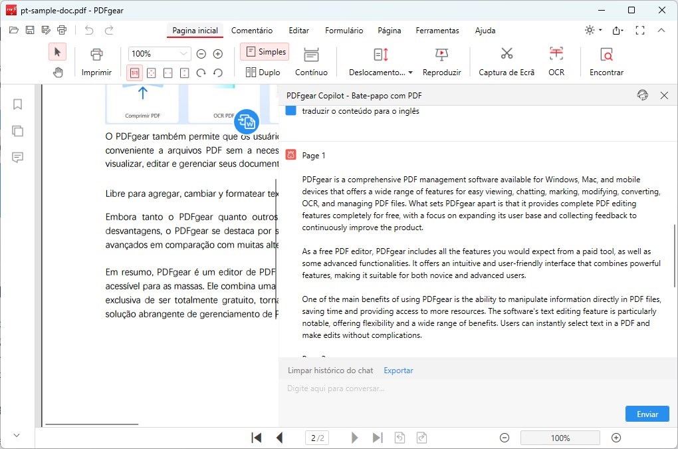Open the Deslocamento dropdown menu

(379, 72)
